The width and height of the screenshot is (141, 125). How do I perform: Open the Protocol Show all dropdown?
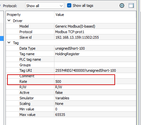click(x=45, y=6)
